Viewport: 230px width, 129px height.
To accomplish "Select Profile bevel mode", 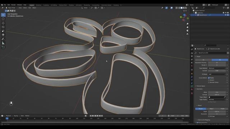I will click(x=222, y=109).
